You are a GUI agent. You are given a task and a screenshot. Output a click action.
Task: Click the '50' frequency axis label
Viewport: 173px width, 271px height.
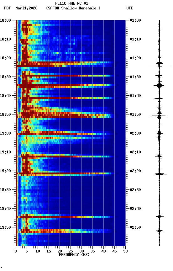(126, 251)
